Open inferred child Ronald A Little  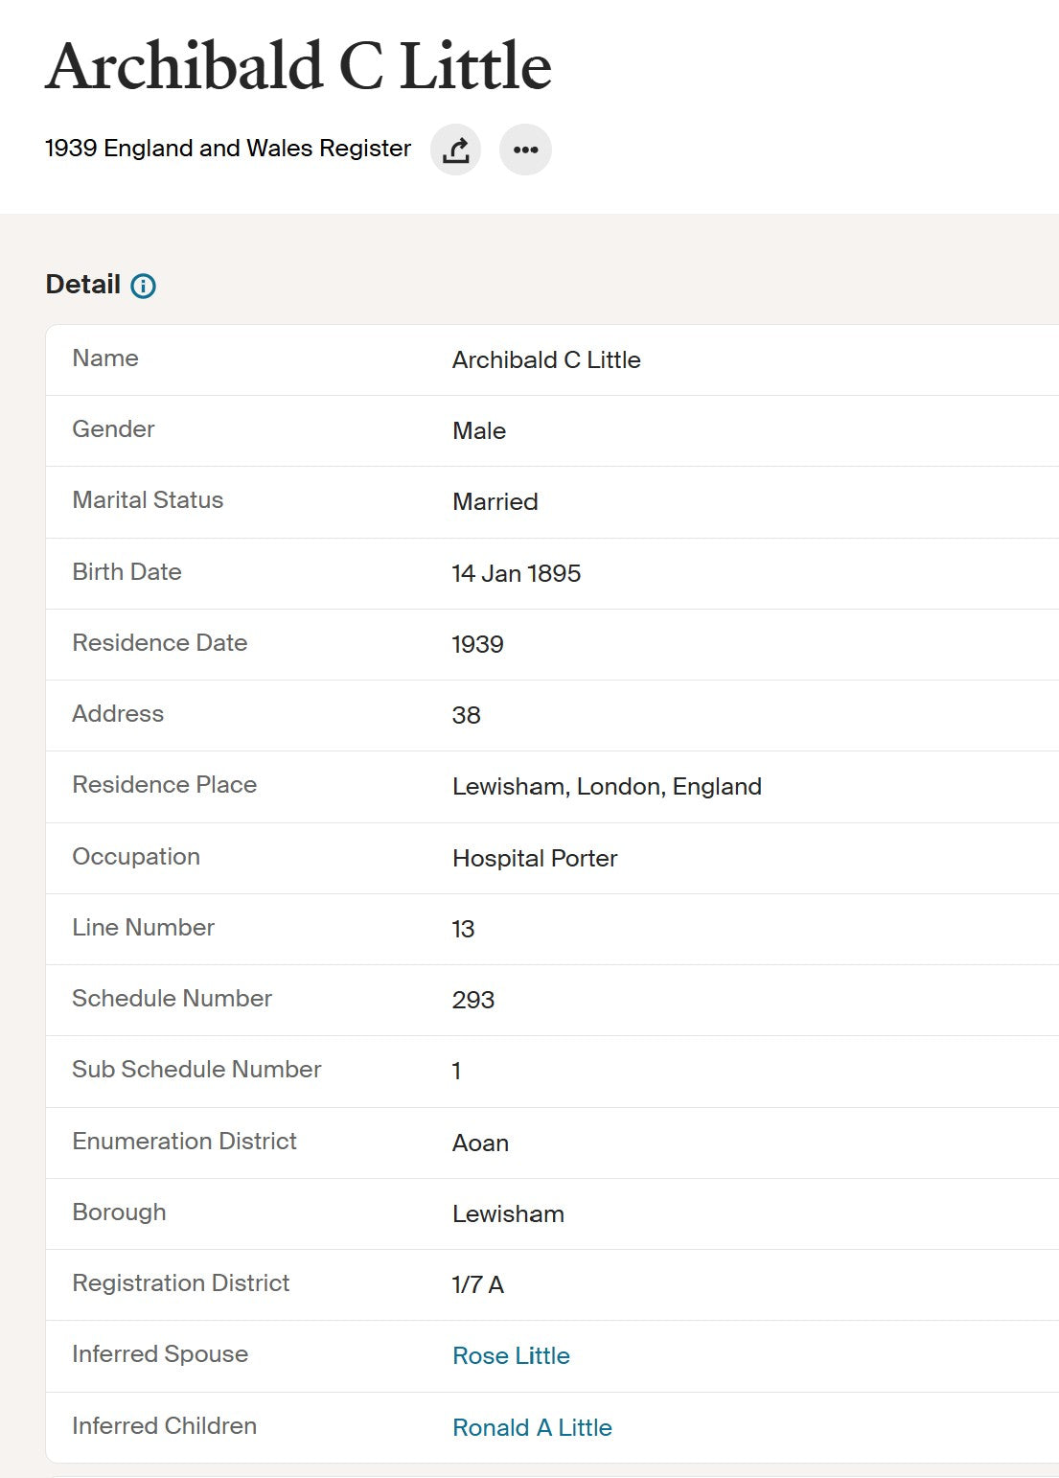[532, 1427]
